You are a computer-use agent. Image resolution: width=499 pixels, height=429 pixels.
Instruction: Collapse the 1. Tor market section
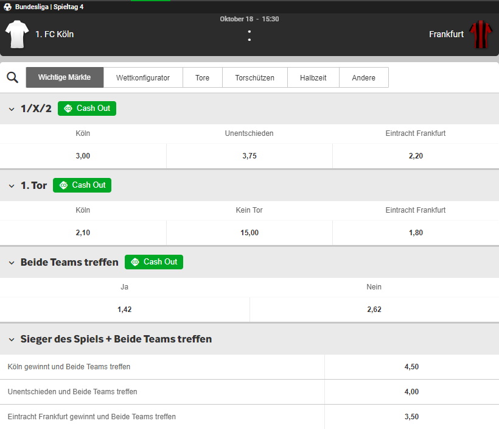point(12,186)
